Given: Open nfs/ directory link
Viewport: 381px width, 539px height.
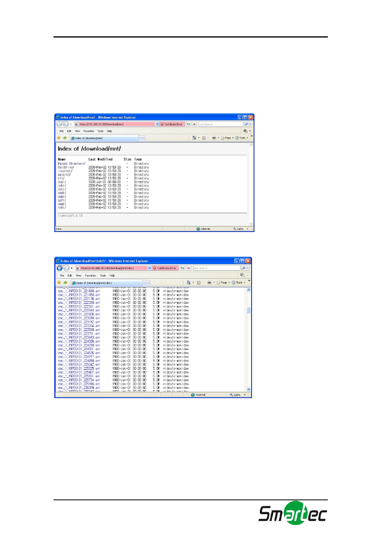Looking at the screenshot, I should (x=61, y=178).
